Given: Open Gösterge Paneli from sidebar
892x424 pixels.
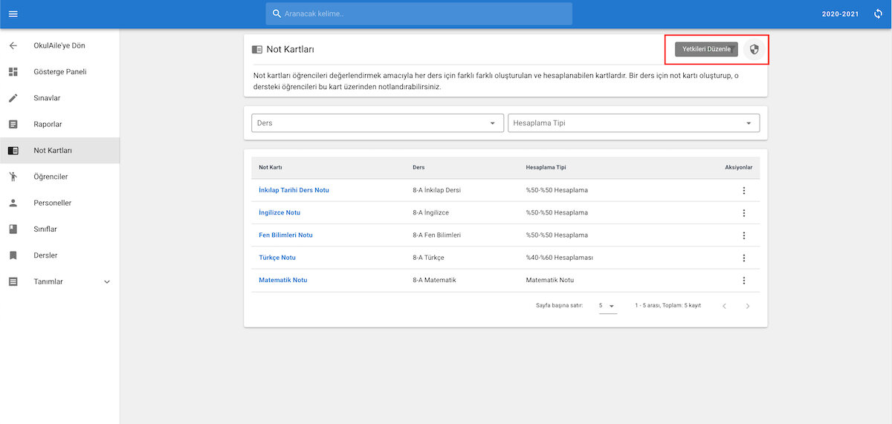Looking at the screenshot, I should (x=59, y=72).
